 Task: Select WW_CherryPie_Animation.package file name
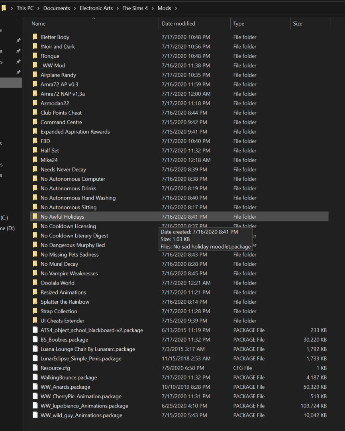click(81, 396)
